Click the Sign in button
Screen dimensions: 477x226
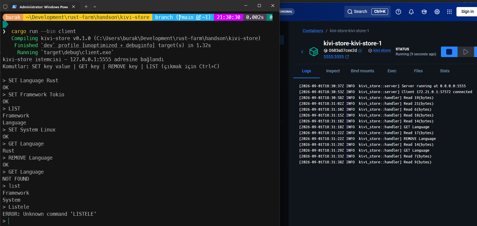click(x=467, y=12)
